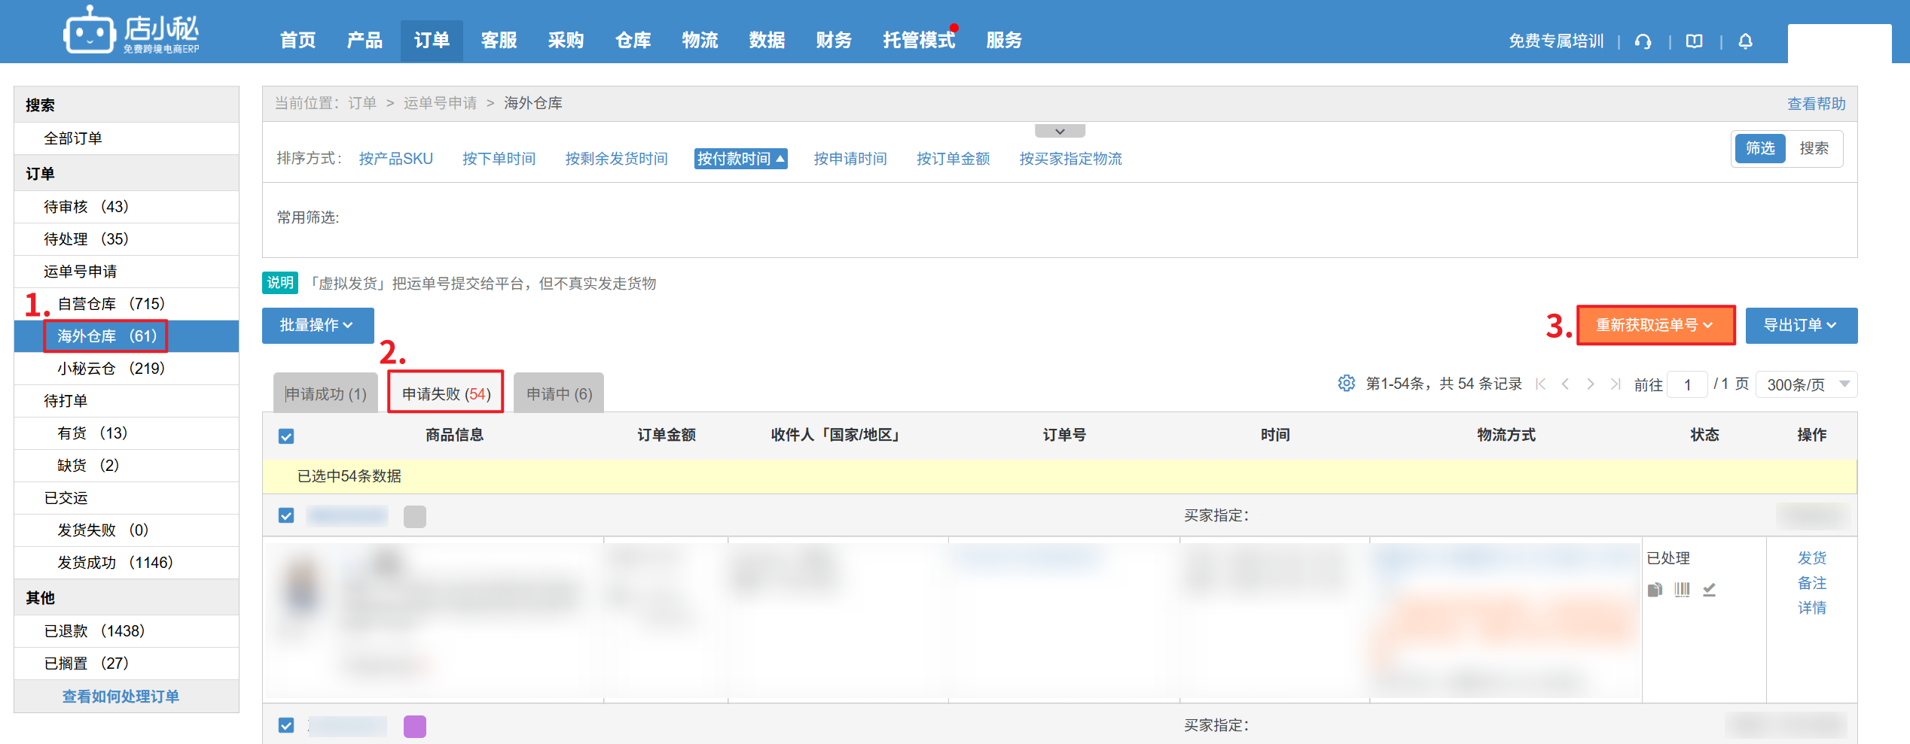Click the checkmark icon under 已处理
Screen dimensions: 1910x744
click(x=1709, y=590)
